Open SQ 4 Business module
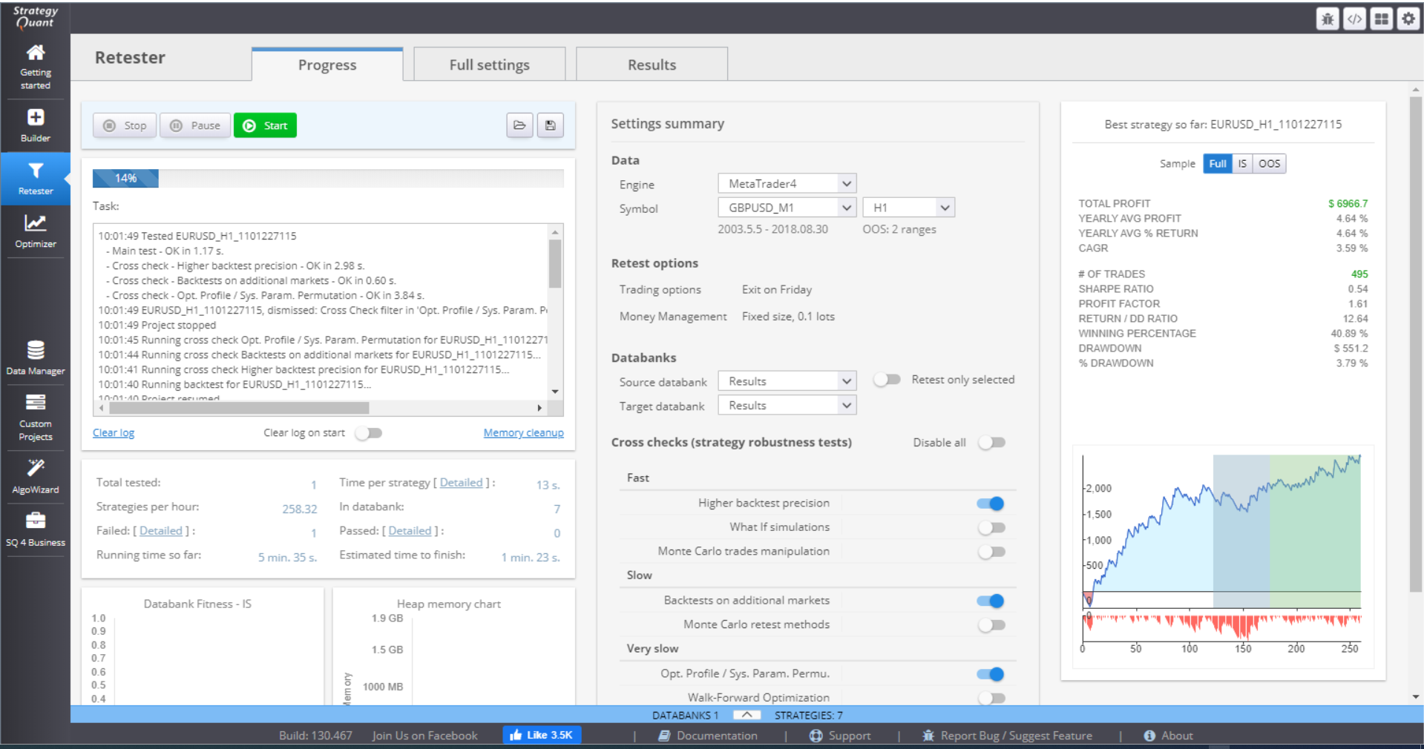 [x=36, y=529]
